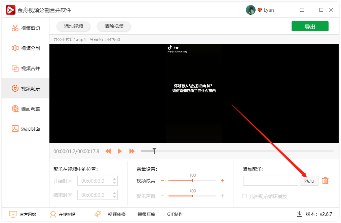Viewport: 341px width, 223px height.
Task: Click the video preview area
Action: point(194,93)
